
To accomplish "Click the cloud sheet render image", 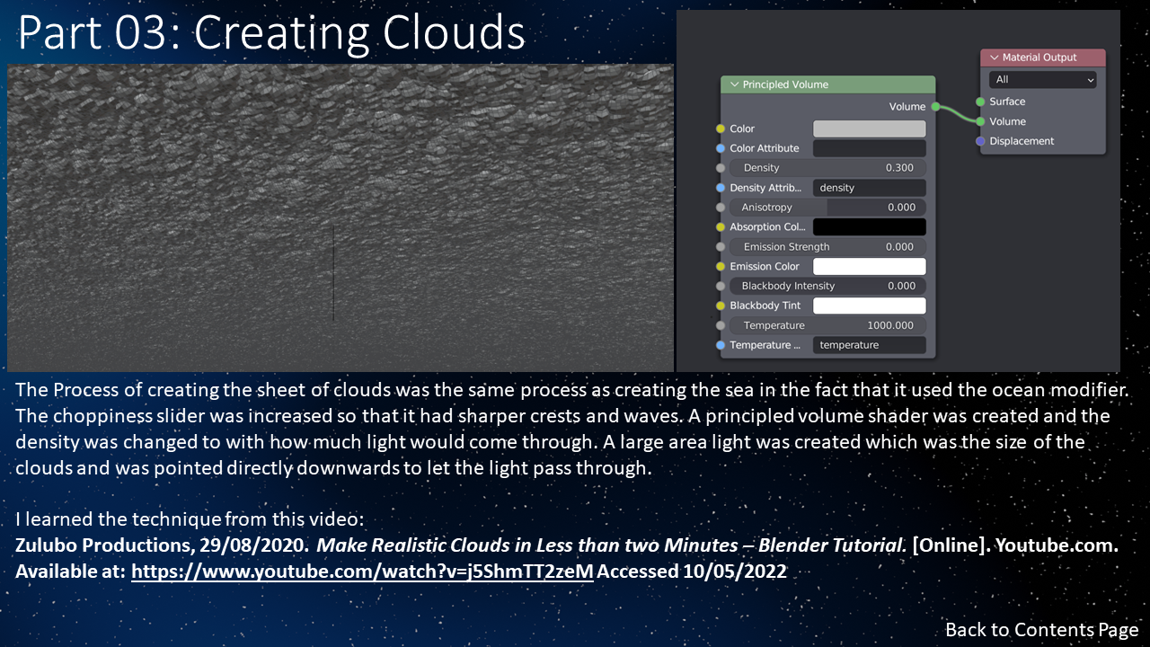I will point(341,218).
